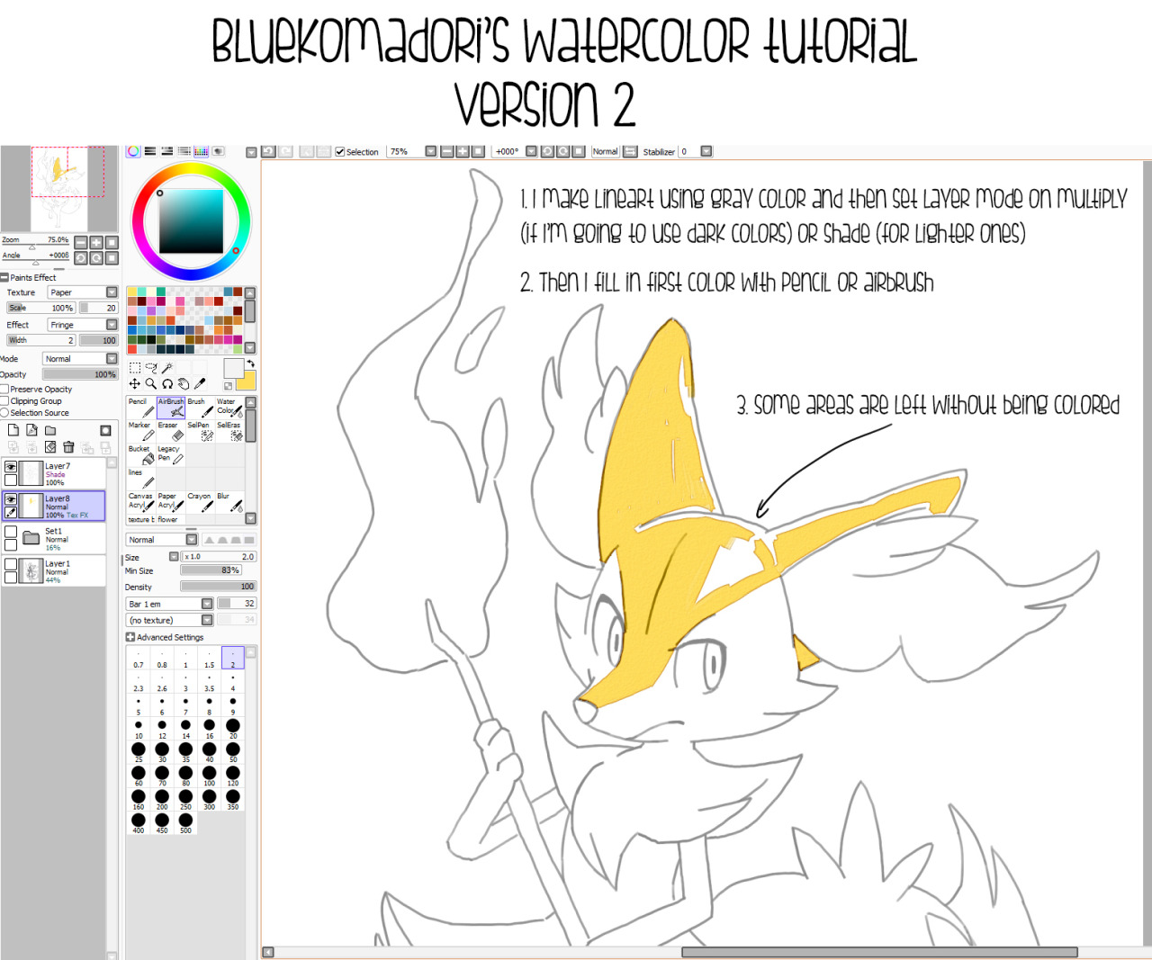This screenshot has height=960, width=1152.
Task: Select the Blur tool
Action: coord(229,501)
